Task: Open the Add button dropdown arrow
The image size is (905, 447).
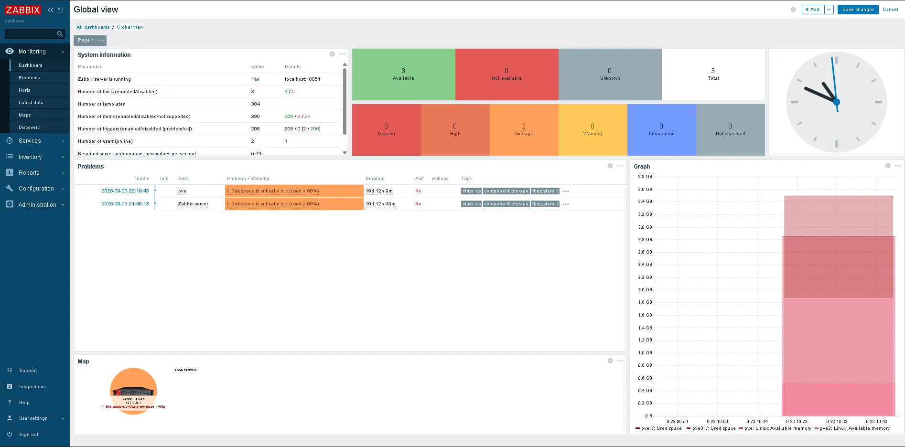Action: pos(829,10)
